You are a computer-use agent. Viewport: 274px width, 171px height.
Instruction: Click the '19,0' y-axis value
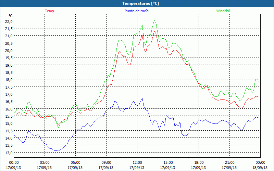coord(9,65)
